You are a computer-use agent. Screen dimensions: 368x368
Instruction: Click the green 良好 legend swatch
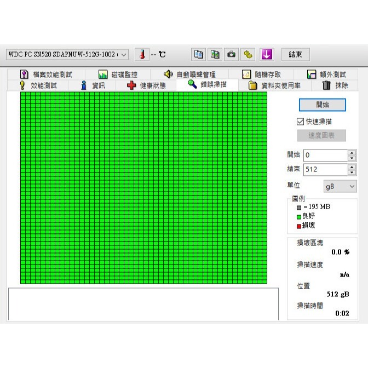pos(299,217)
